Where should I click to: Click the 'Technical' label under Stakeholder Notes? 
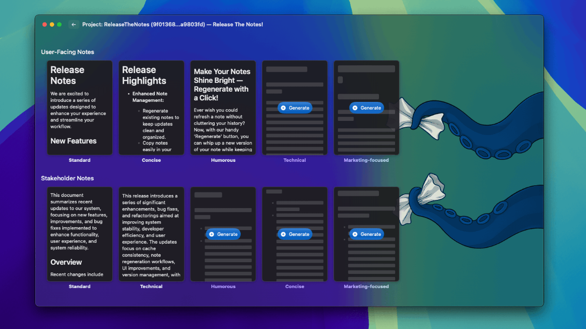[x=151, y=287]
